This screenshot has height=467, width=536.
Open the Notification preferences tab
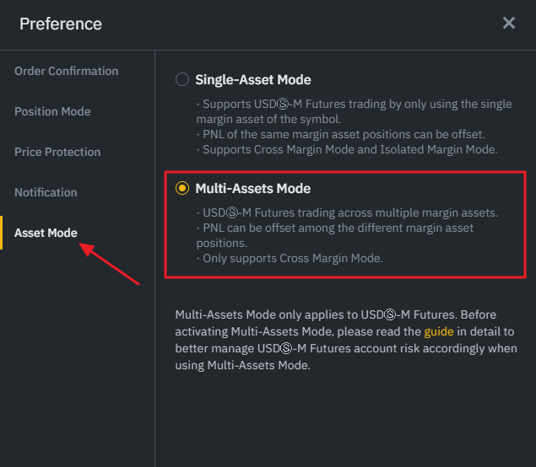(46, 193)
